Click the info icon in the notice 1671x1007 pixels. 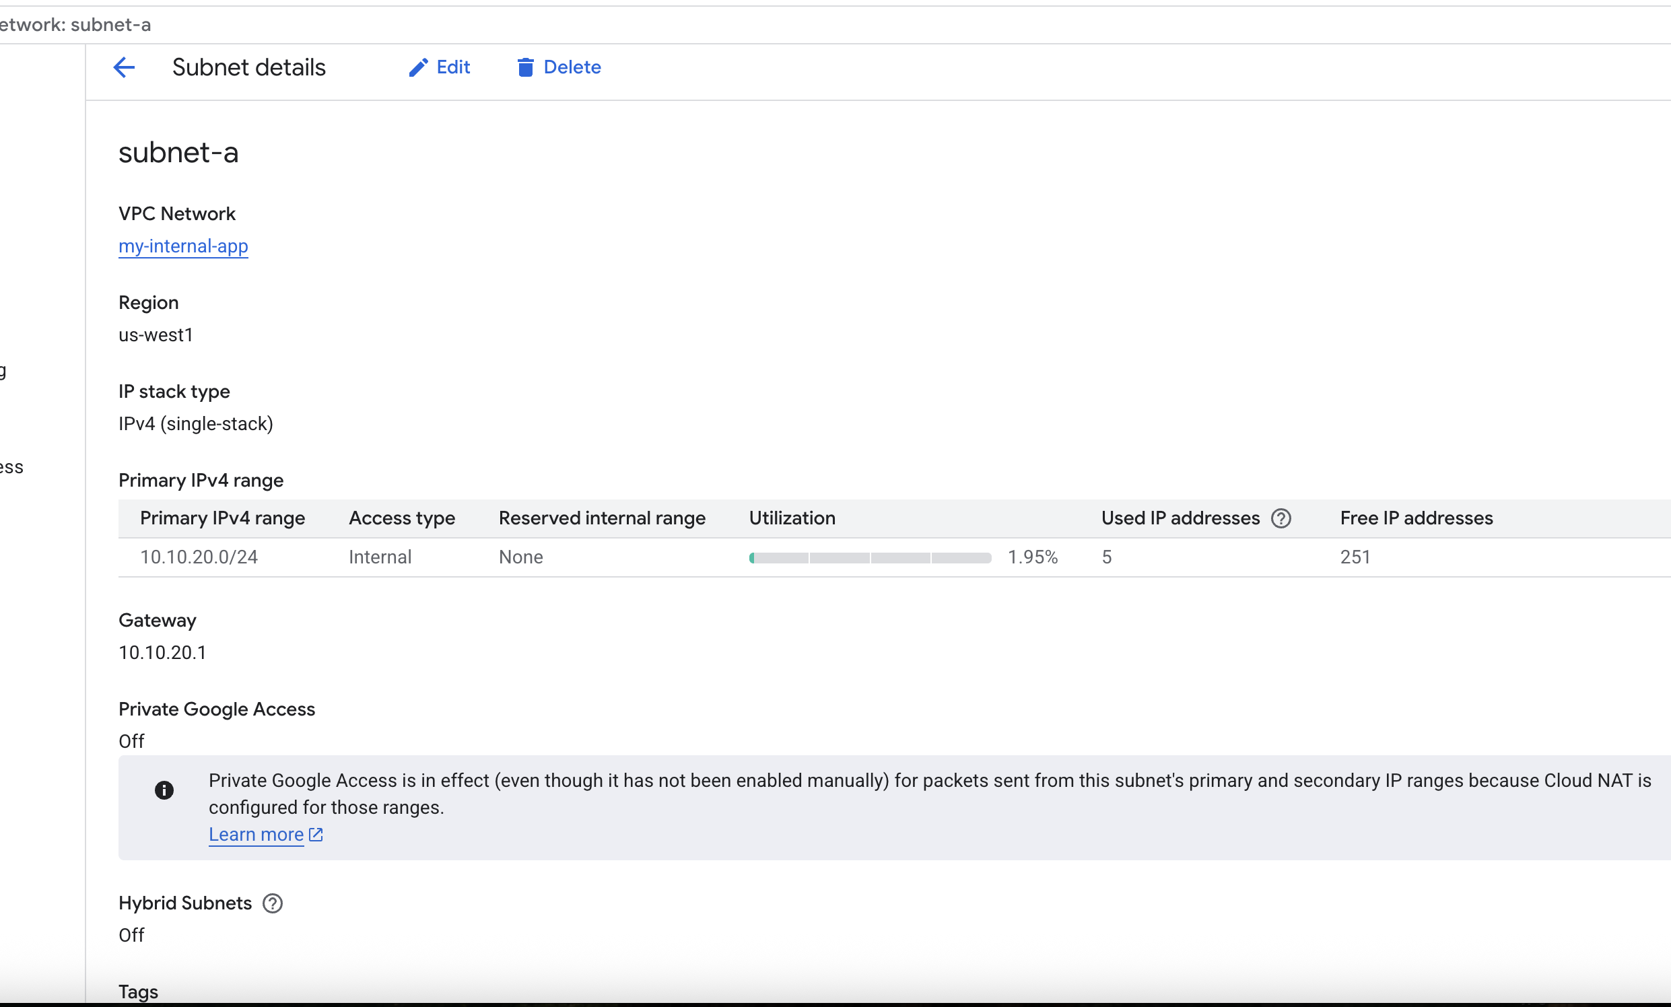164,790
